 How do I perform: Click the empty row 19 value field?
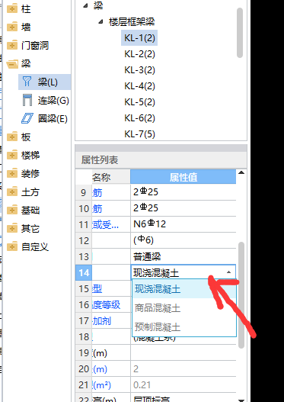point(183,353)
